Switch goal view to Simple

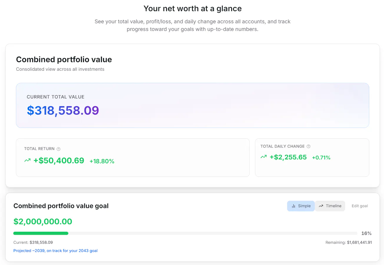[x=301, y=206]
